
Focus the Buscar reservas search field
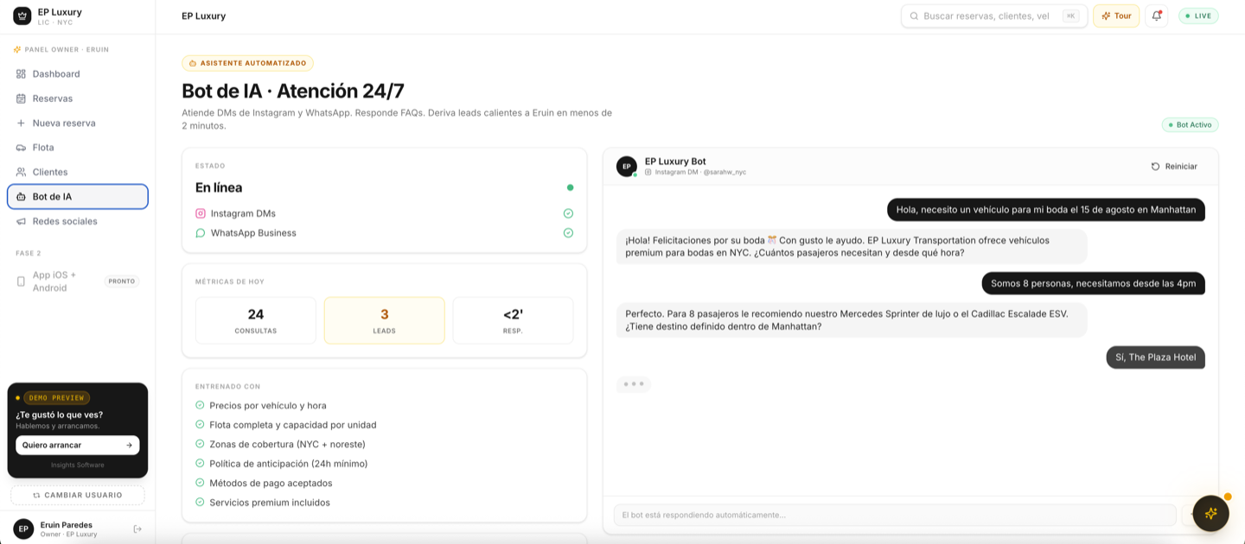[x=994, y=16]
